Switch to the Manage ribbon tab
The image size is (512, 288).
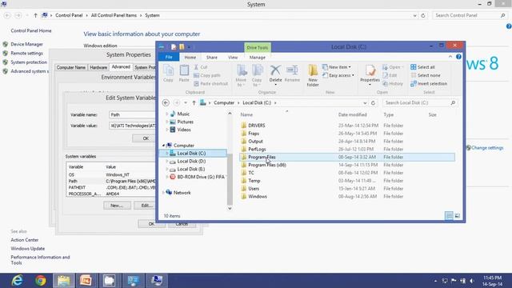(x=258, y=57)
